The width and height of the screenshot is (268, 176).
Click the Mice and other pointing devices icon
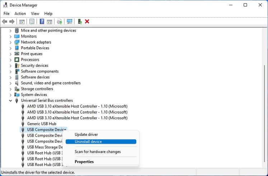[17, 31]
